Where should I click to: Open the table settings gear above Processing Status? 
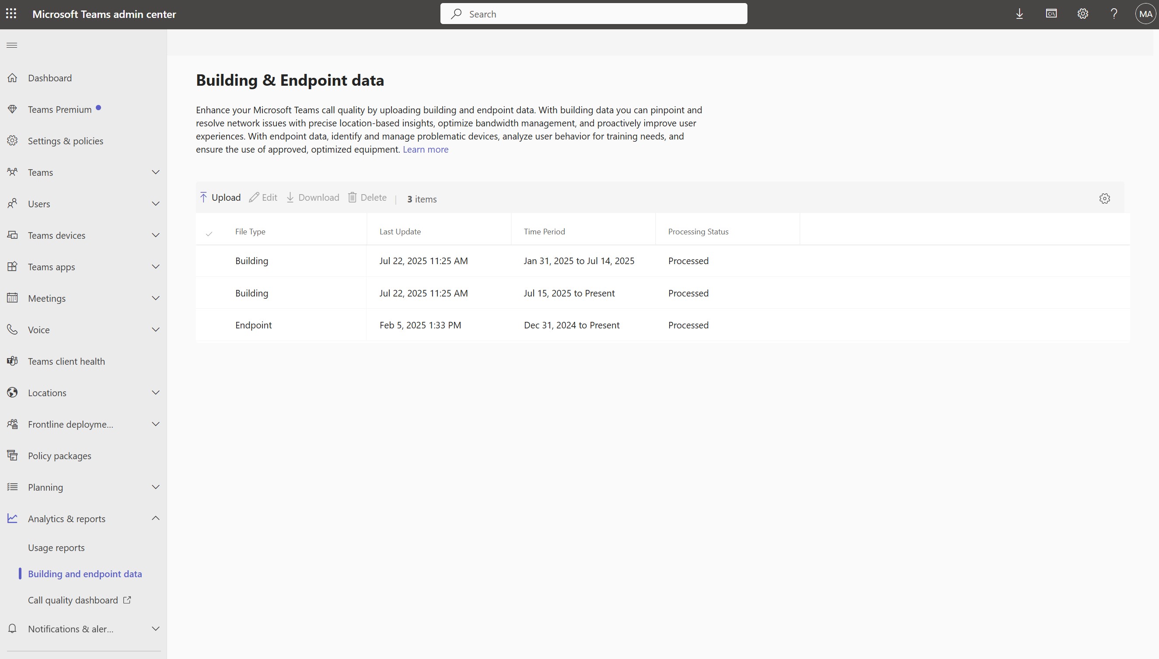[x=1105, y=198]
